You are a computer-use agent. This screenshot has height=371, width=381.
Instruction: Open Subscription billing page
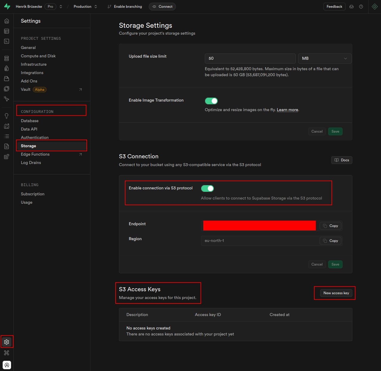33,194
